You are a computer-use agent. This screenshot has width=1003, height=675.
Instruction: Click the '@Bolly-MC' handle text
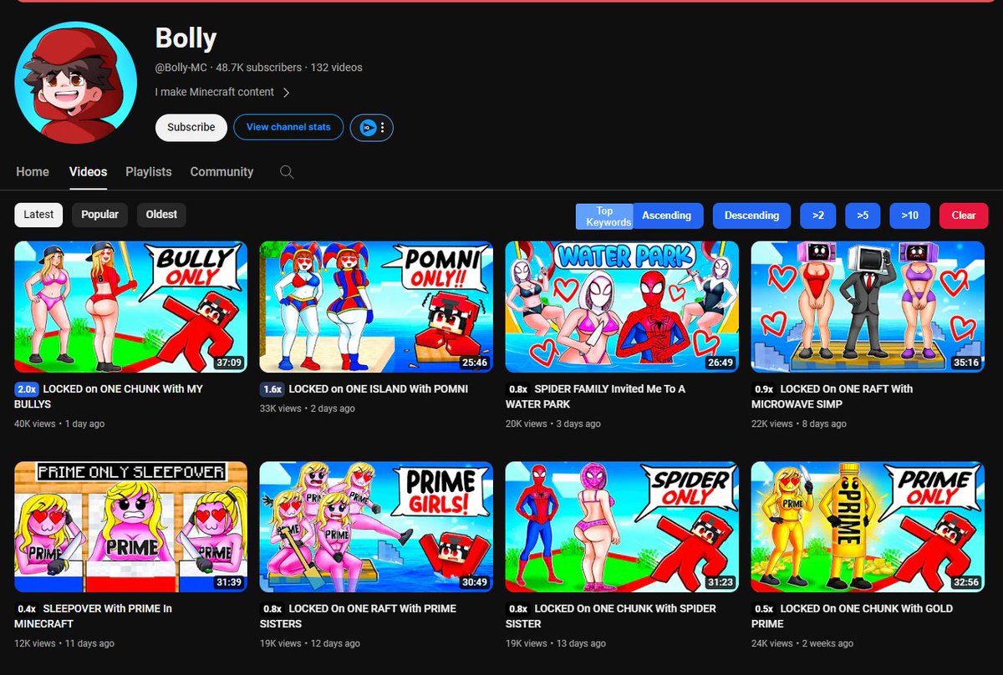pos(181,68)
